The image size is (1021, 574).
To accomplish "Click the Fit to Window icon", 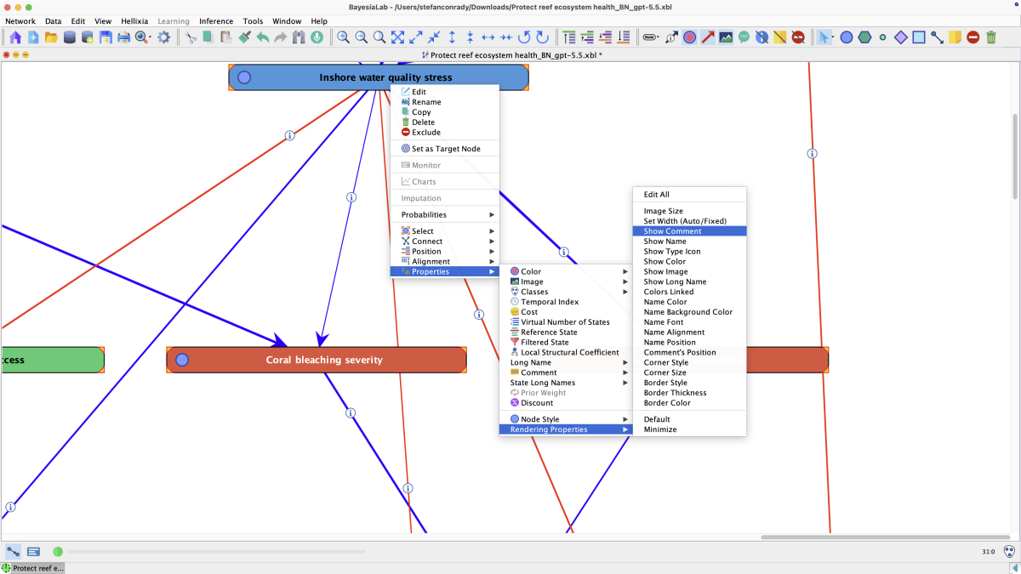I will [x=397, y=37].
